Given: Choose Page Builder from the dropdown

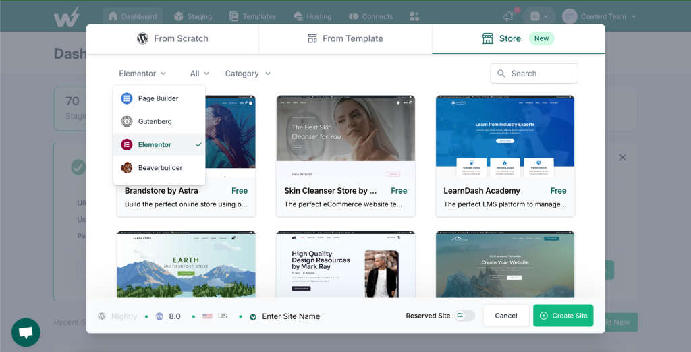Looking at the screenshot, I should click(159, 98).
